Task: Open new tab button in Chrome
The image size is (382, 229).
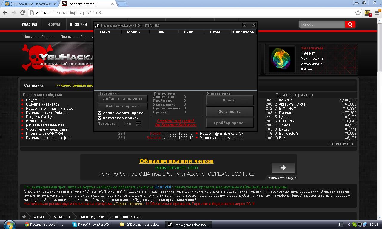Action: point(122,4)
